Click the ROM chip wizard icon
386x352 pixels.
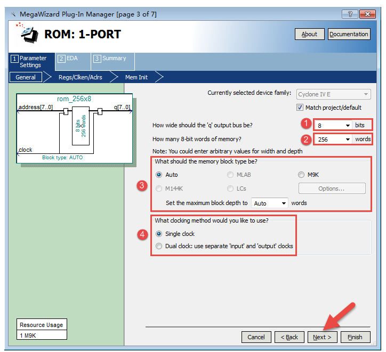29,34
